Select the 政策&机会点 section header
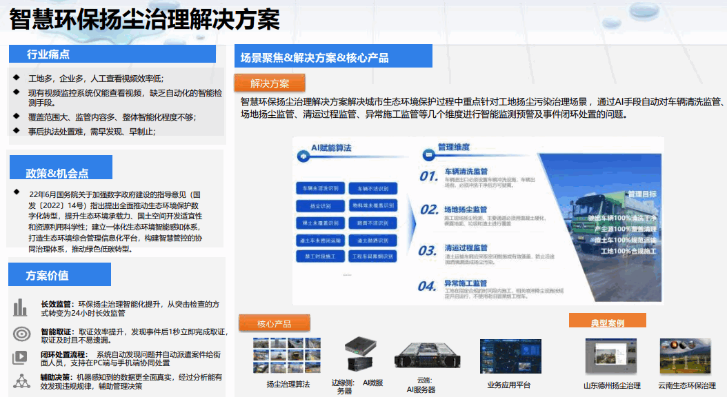 tap(58, 173)
